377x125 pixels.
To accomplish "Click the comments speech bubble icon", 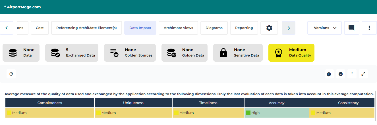I will click(x=351, y=28).
